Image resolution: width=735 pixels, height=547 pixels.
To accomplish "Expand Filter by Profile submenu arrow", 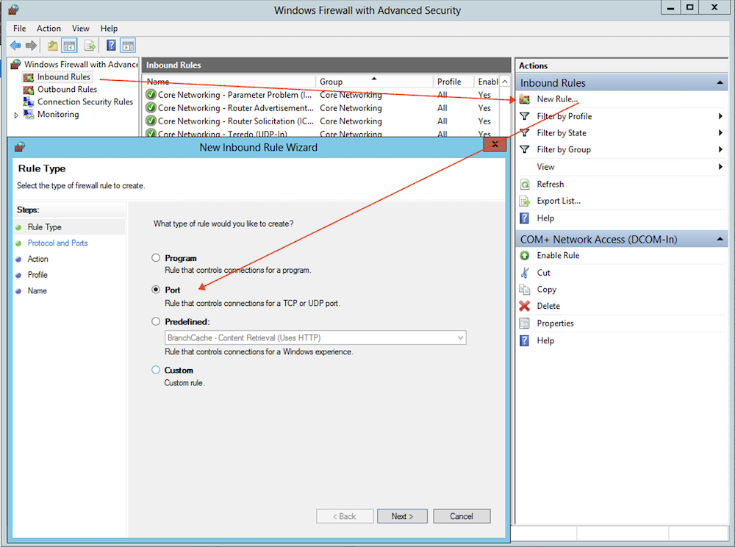I will (720, 116).
